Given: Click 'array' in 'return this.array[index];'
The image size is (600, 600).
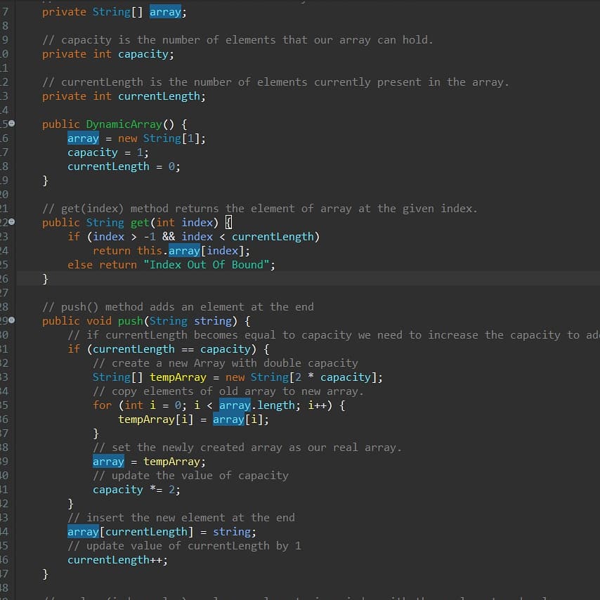Looking at the screenshot, I should (x=184, y=251).
